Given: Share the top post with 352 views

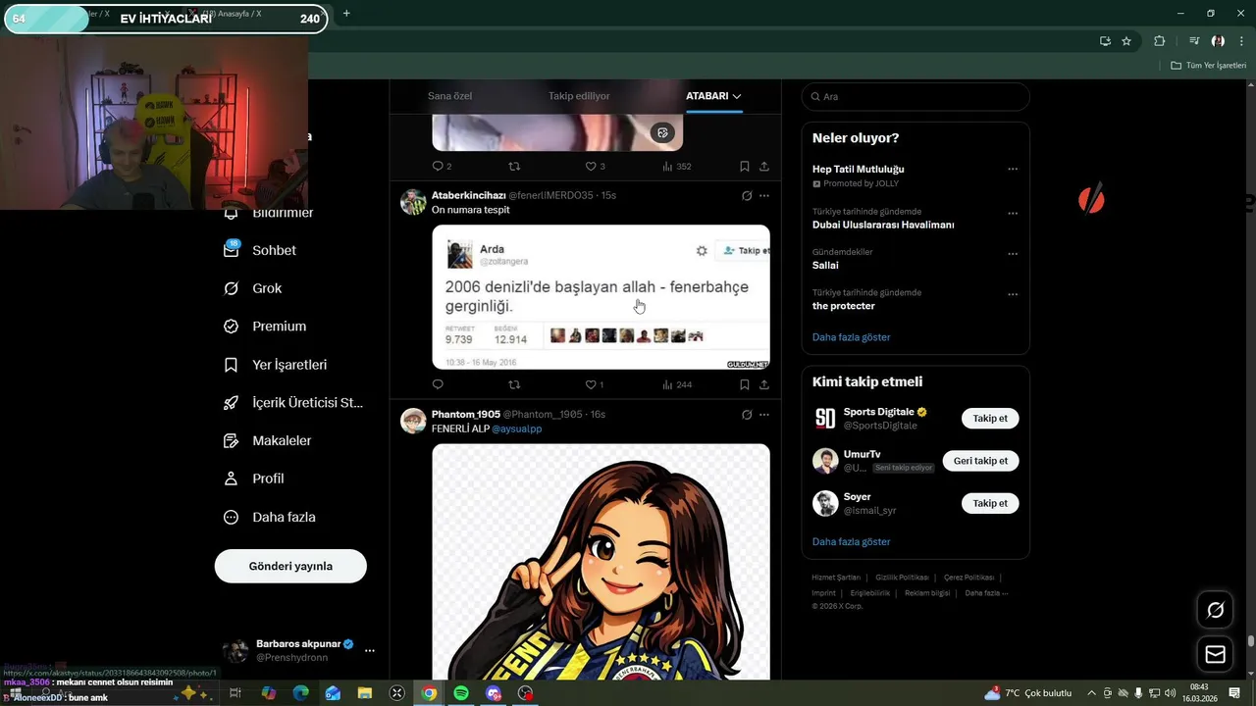Looking at the screenshot, I should point(764,167).
